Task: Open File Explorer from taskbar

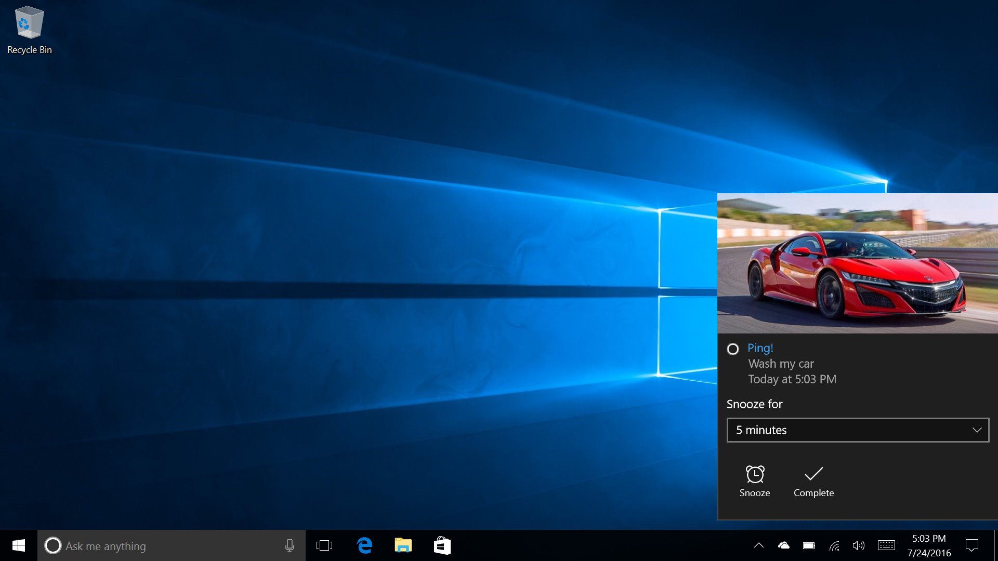Action: pyautogui.click(x=403, y=545)
